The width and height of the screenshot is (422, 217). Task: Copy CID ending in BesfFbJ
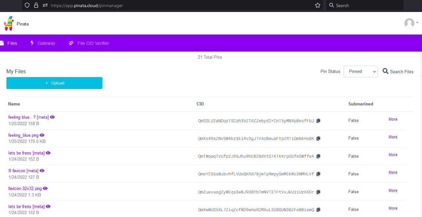coord(318,121)
